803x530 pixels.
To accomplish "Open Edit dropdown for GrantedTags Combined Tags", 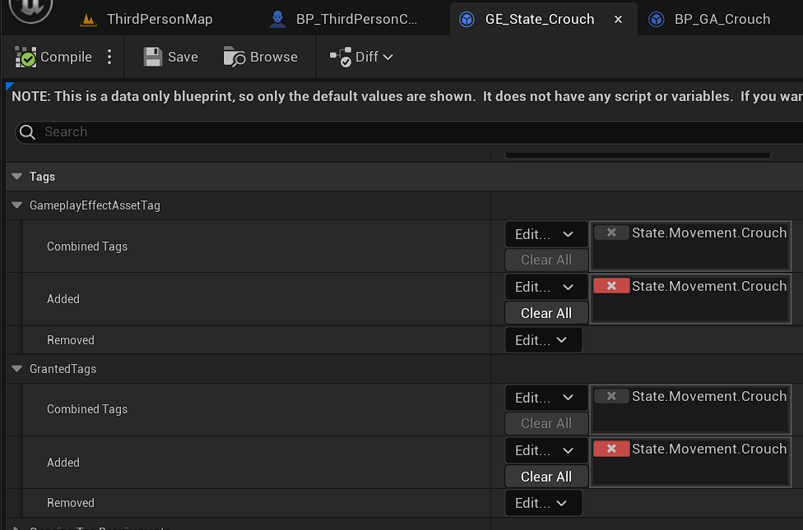I will [x=546, y=398].
